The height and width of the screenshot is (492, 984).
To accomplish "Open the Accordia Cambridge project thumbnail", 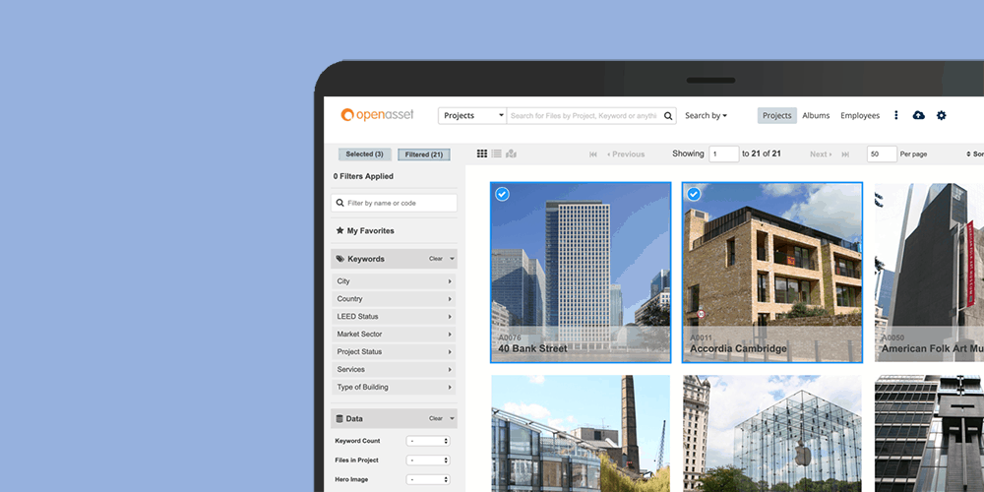I will click(x=772, y=273).
